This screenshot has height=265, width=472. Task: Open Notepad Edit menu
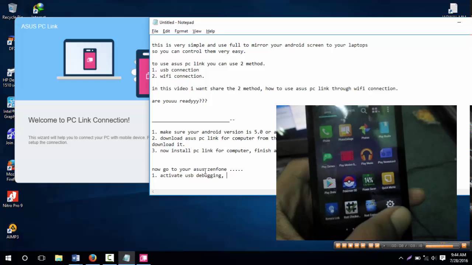[166, 31]
